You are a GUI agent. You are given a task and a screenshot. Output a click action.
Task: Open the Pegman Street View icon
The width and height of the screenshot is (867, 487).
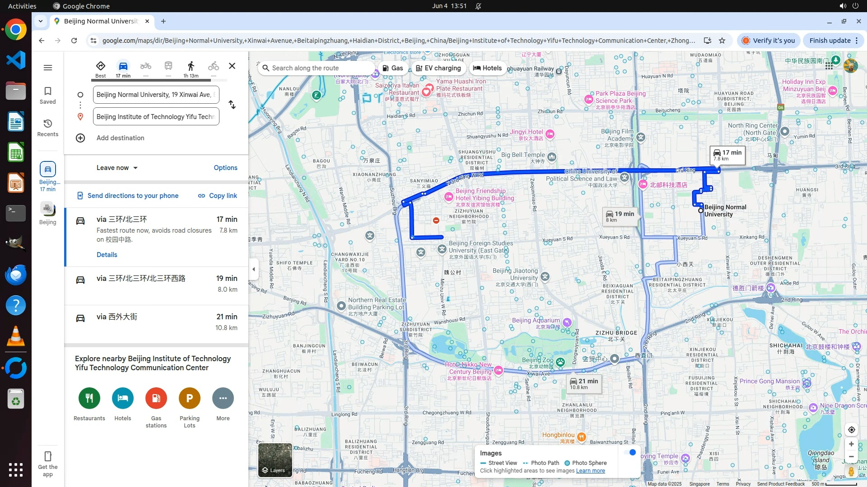click(x=851, y=472)
